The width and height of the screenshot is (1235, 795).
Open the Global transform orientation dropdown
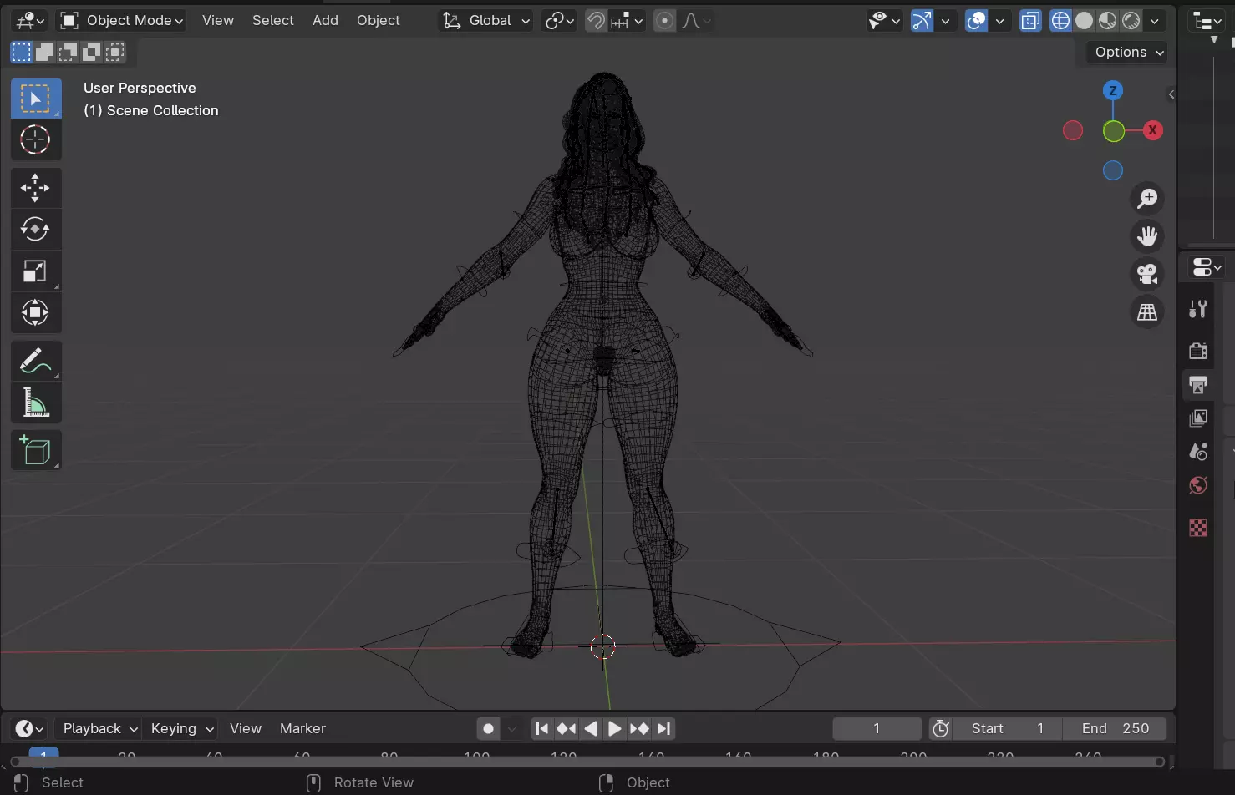485,20
